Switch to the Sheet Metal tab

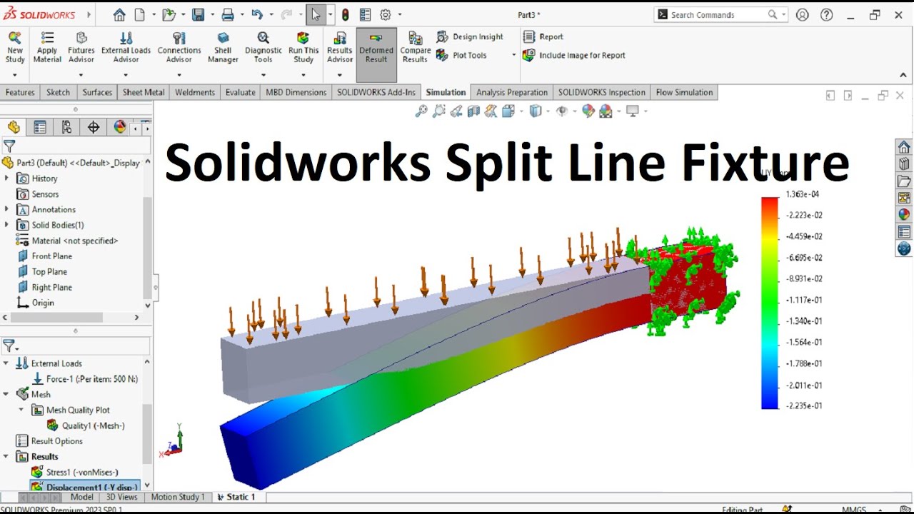coord(144,92)
